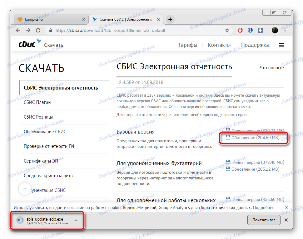The height and width of the screenshot is (239, 303).
Task: Click the version text 2.4.589 от 14.09.2018
Action: pyautogui.click(x=141, y=82)
